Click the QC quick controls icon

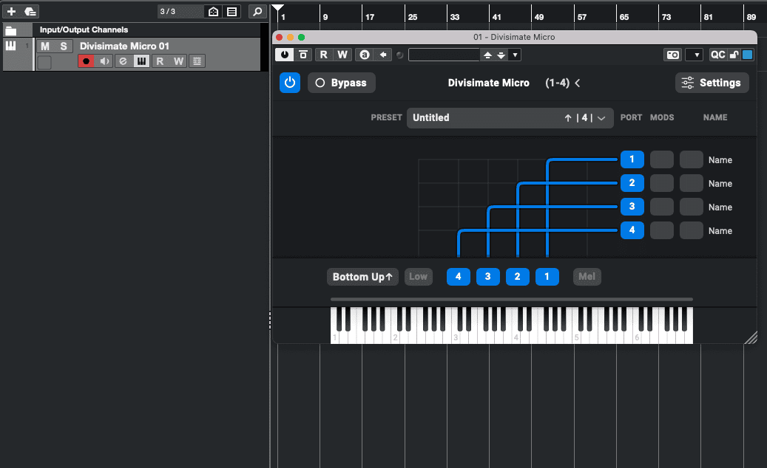pyautogui.click(x=717, y=55)
